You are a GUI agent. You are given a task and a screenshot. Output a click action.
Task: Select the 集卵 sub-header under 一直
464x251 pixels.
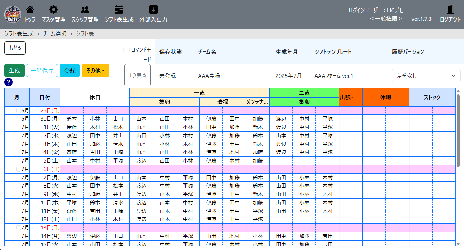click(165, 102)
